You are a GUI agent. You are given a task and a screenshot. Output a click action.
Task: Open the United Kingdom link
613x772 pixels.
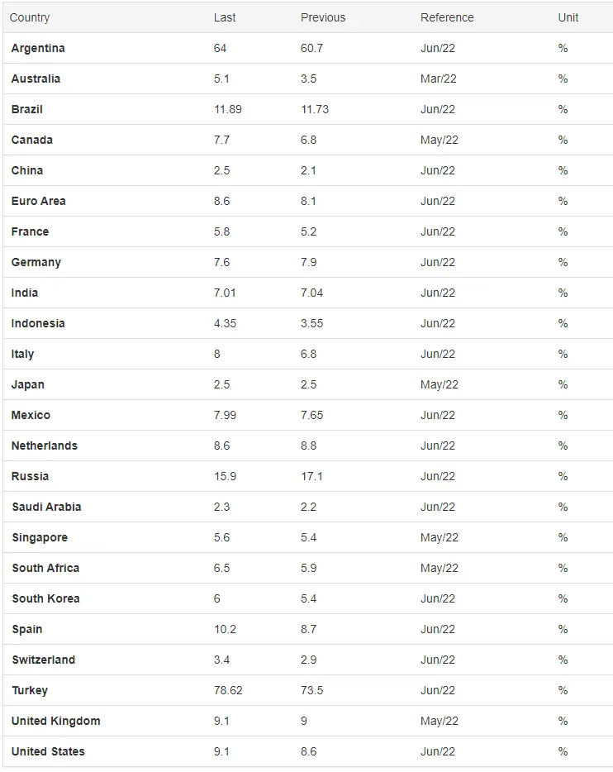coord(56,721)
